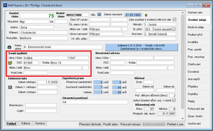The height and width of the screenshot is (131, 213).
Task: Click the Použití adres button
Action: [x=110, y=124]
